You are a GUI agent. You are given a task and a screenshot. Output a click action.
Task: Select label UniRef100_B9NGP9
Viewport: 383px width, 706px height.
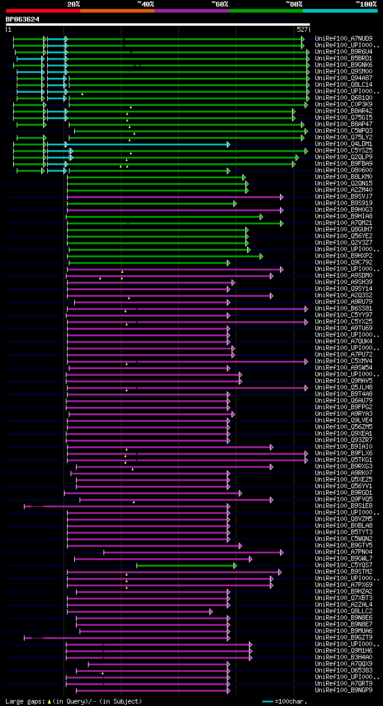click(344, 690)
